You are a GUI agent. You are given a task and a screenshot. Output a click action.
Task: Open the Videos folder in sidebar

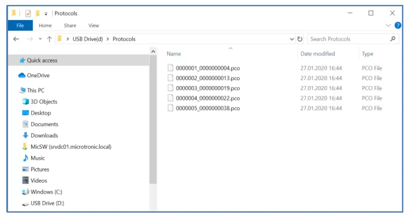(x=38, y=180)
